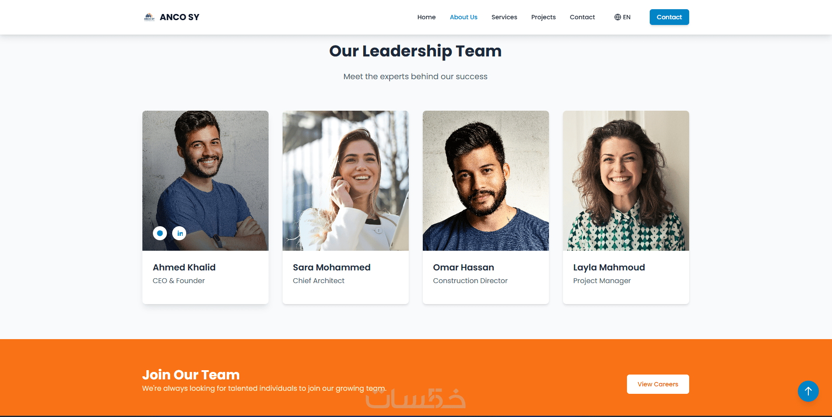Open Ahmed Khalid's LinkedIn icon

179,233
